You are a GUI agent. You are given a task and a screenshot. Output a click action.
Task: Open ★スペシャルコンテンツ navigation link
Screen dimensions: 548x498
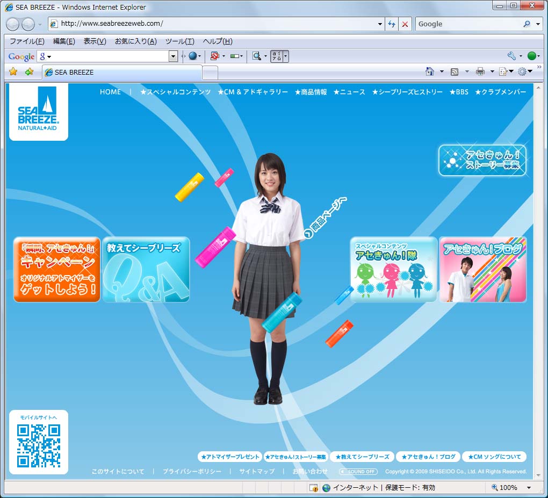[176, 92]
